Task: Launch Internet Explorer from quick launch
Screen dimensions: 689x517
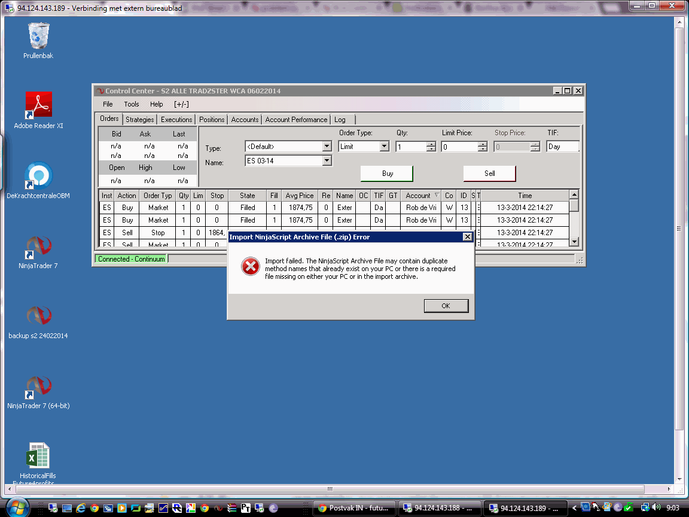Action: 81,508
